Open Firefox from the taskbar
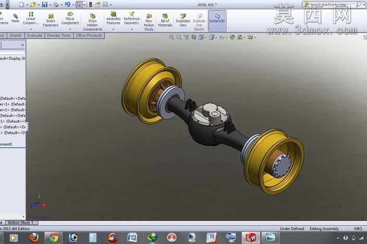This screenshot has height=244, width=367. coord(34,238)
